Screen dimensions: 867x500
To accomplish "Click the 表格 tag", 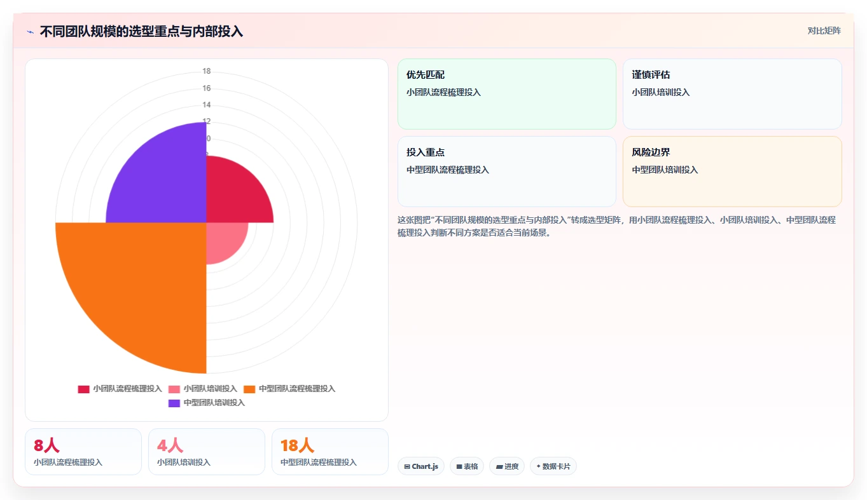I will click(x=467, y=466).
